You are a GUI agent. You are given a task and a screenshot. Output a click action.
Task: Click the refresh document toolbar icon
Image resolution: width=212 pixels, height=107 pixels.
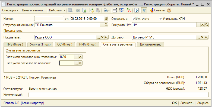[x=78, y=10]
